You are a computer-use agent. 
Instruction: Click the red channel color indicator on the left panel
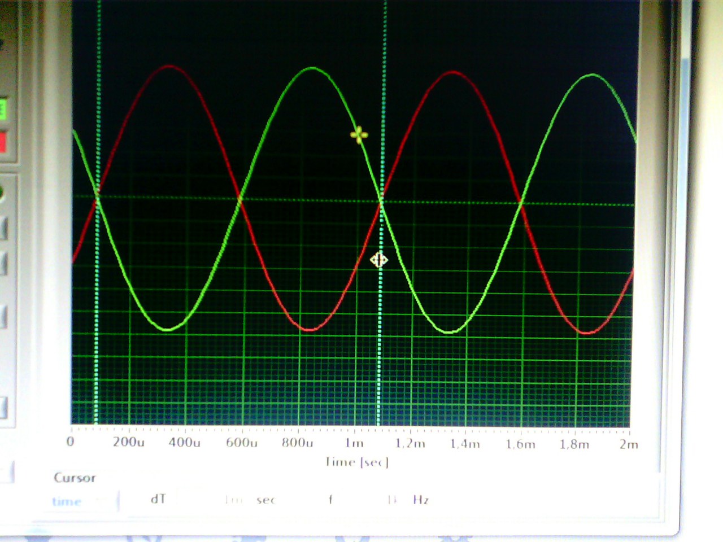[3, 142]
